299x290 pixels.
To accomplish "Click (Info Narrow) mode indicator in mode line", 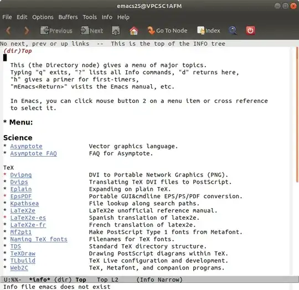I will [x=159, y=279].
